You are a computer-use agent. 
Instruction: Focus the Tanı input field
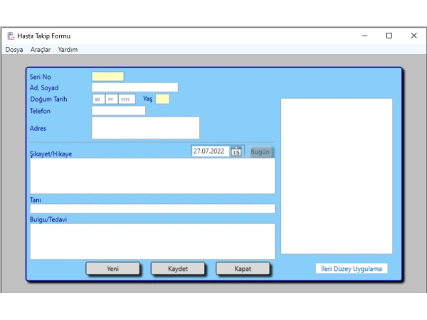(x=152, y=209)
